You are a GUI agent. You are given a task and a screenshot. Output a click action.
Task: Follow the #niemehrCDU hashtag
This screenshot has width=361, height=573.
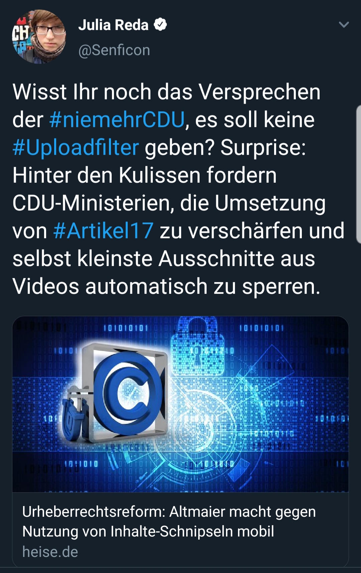(x=117, y=119)
